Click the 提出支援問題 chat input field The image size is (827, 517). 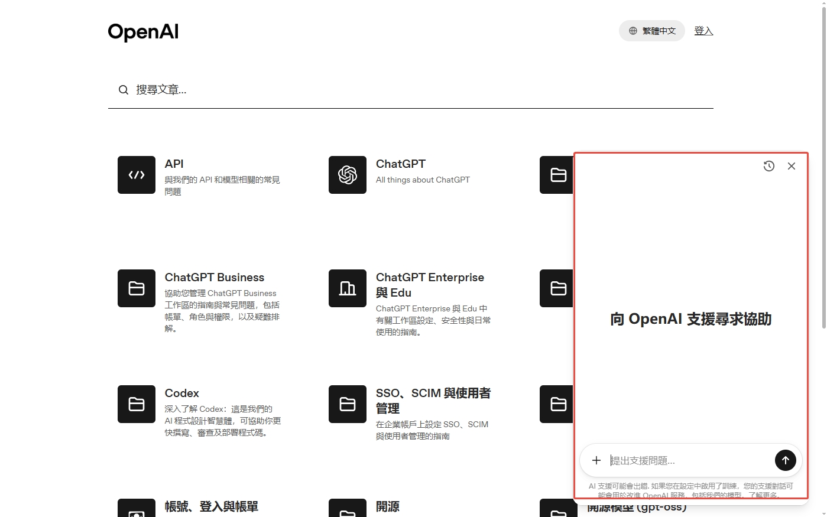pyautogui.click(x=690, y=460)
